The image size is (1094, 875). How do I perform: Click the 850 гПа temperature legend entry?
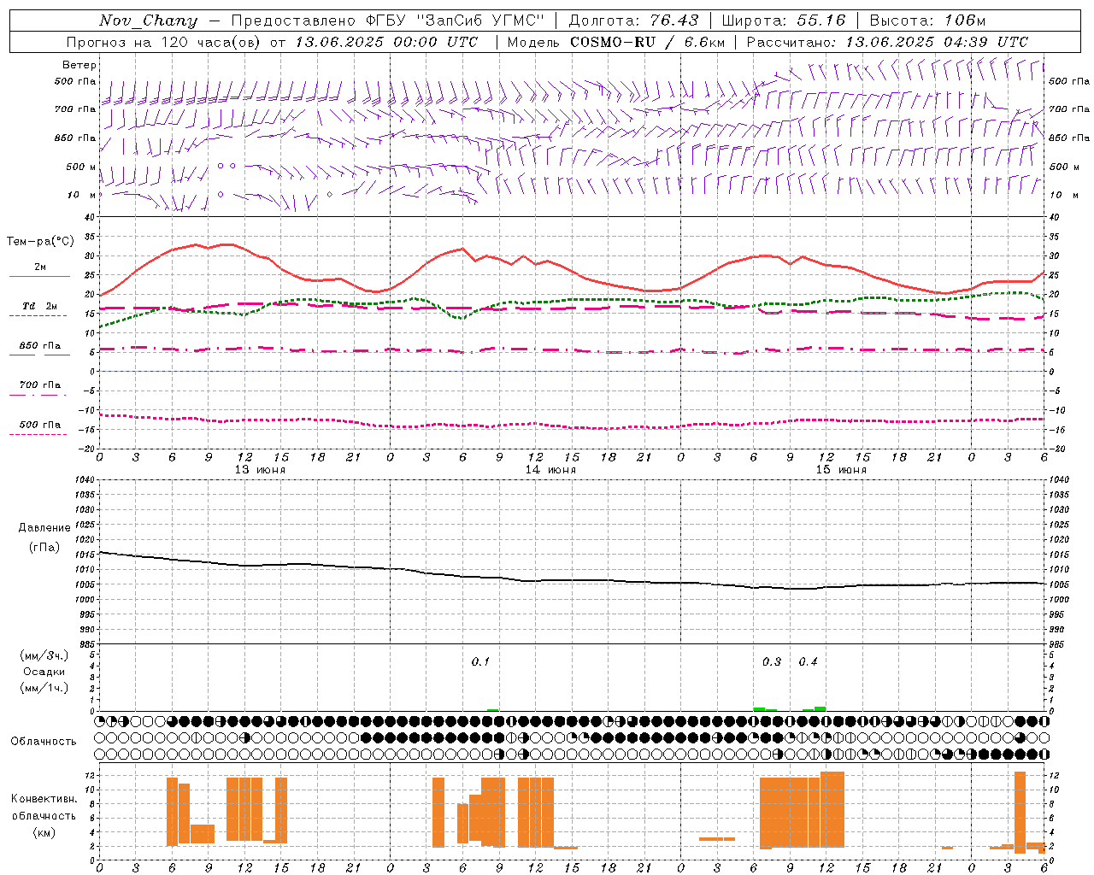pyautogui.click(x=40, y=346)
